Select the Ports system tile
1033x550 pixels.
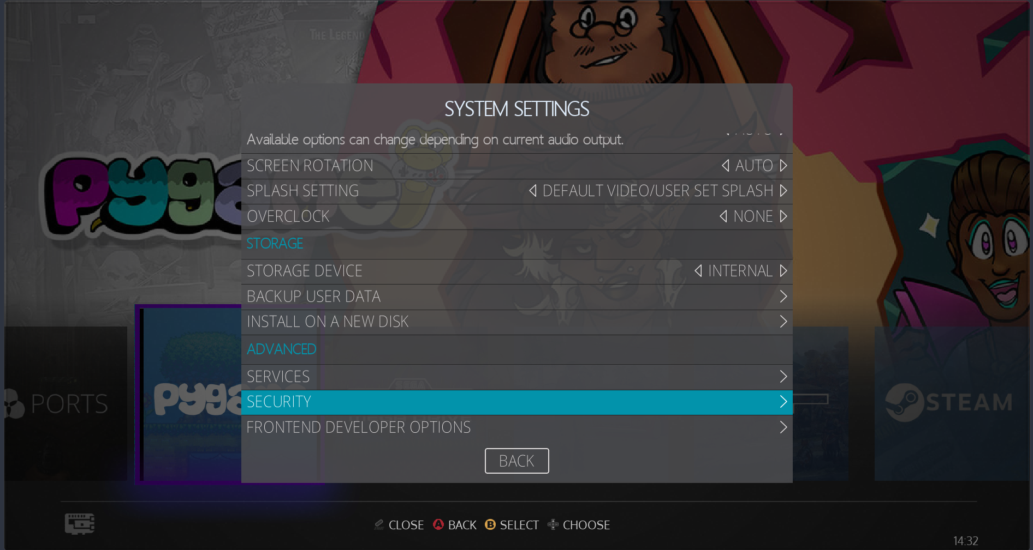66,403
